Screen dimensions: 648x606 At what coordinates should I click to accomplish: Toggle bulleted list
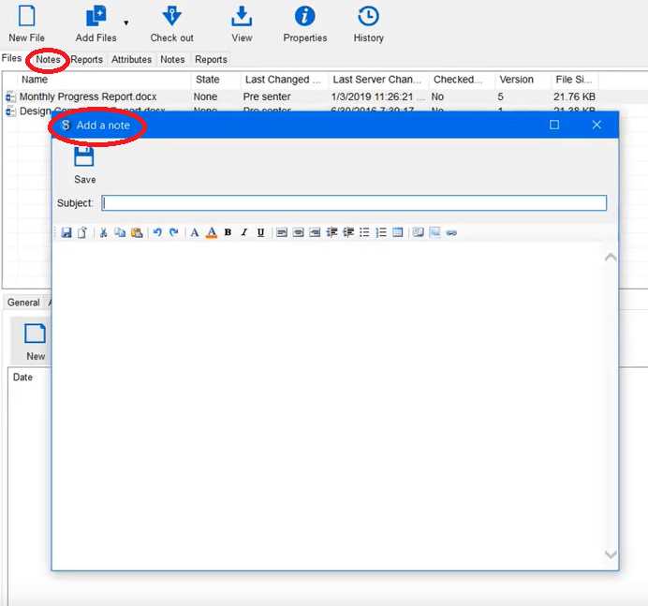click(364, 232)
